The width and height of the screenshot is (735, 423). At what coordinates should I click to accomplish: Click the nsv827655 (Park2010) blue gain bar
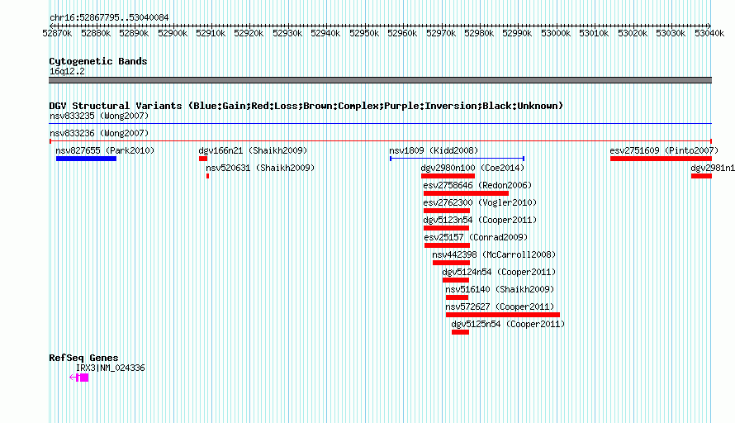(x=86, y=159)
